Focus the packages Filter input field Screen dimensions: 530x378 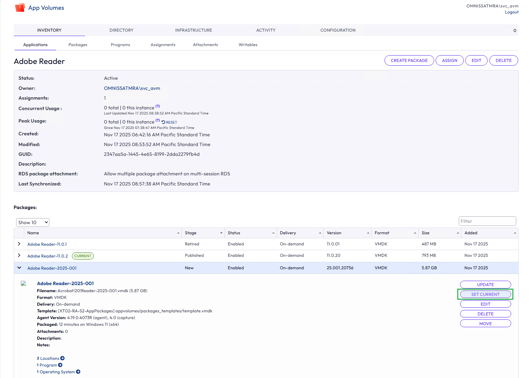point(487,221)
